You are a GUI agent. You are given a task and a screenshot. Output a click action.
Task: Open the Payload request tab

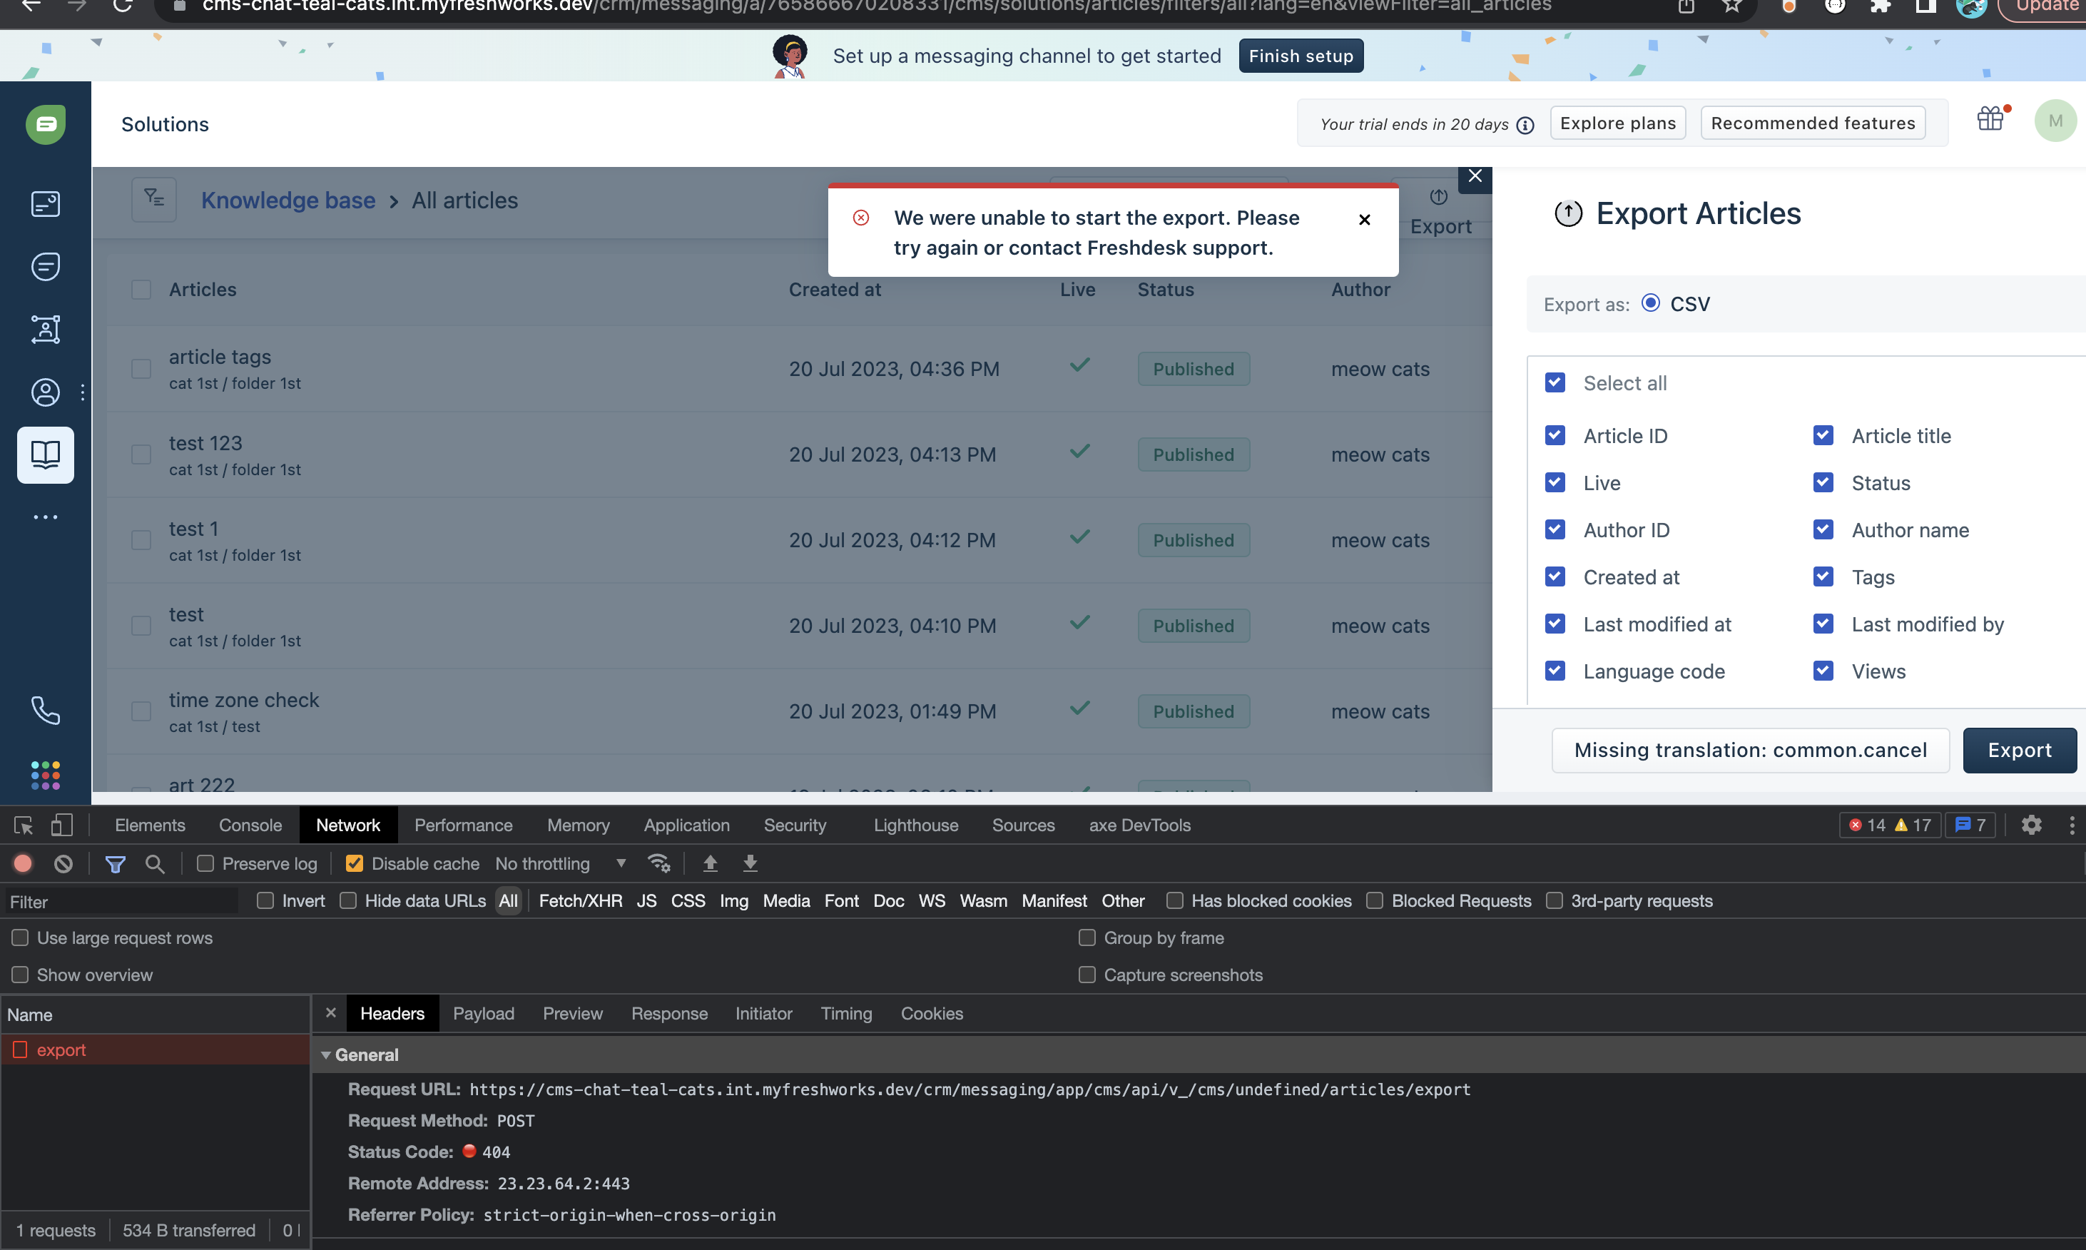(484, 1013)
